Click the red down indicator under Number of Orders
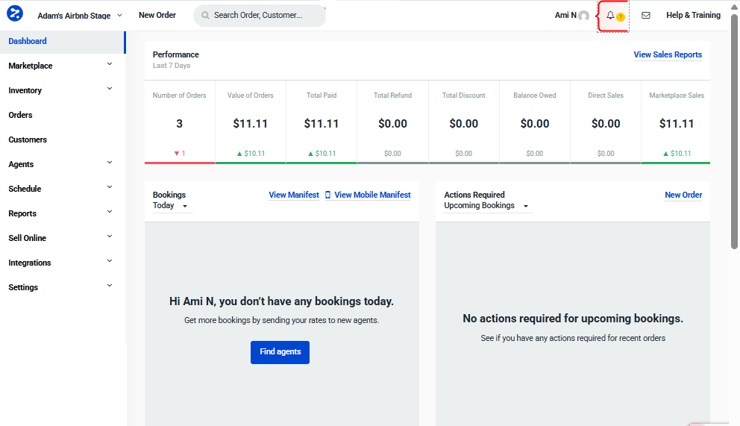This screenshot has height=426, width=740. (x=179, y=154)
